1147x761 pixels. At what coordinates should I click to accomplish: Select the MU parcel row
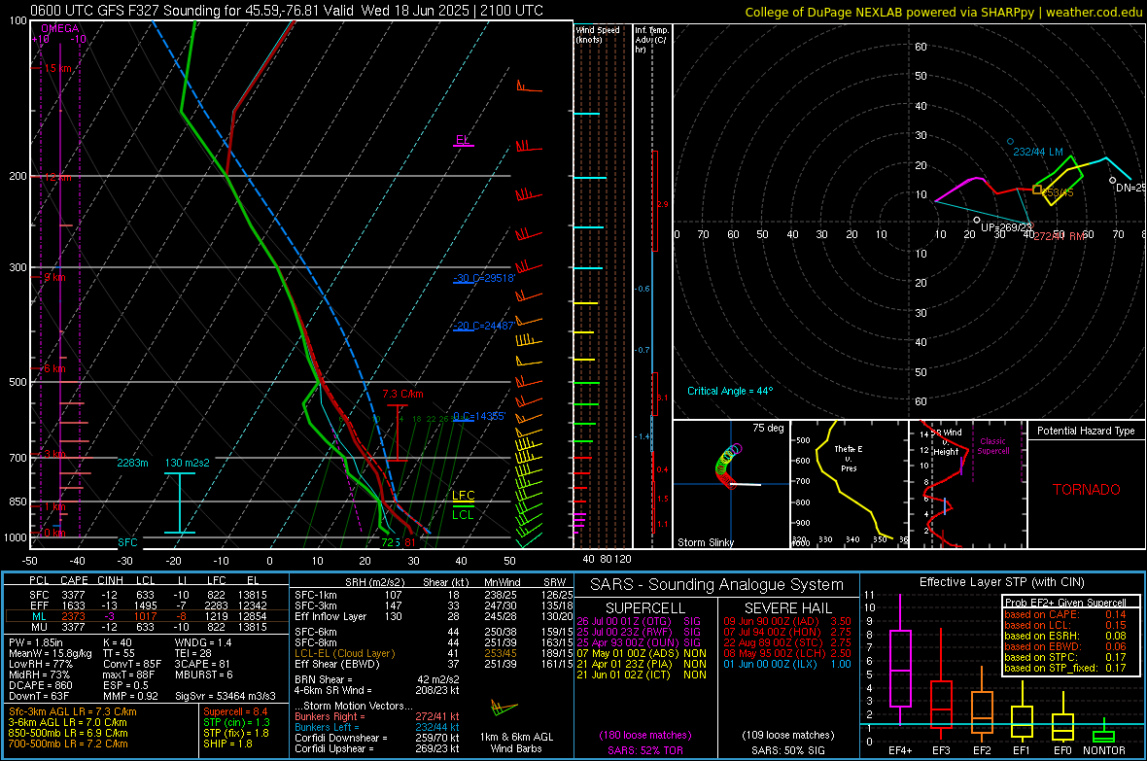(x=147, y=626)
